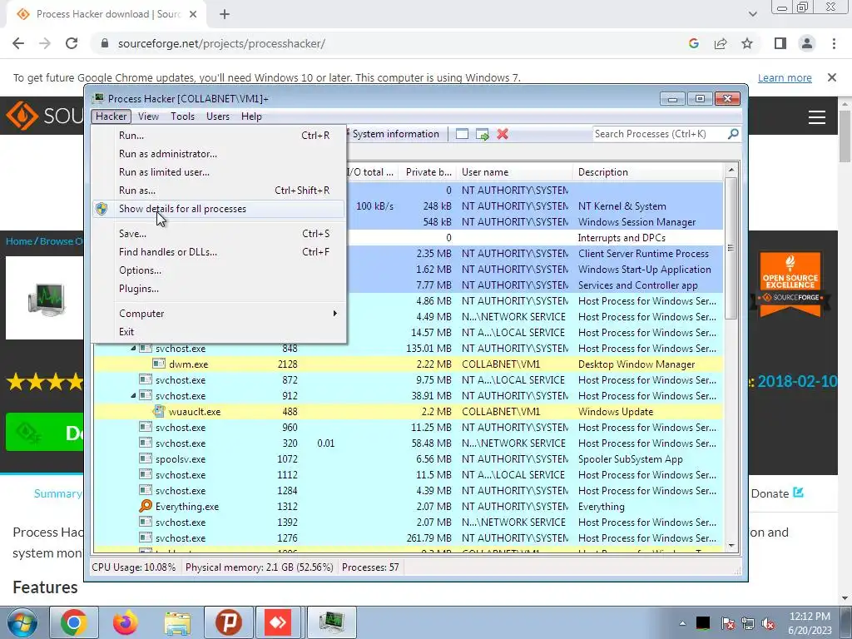Toggle Chrome side panel icon
852x639 pixels.
tap(780, 43)
